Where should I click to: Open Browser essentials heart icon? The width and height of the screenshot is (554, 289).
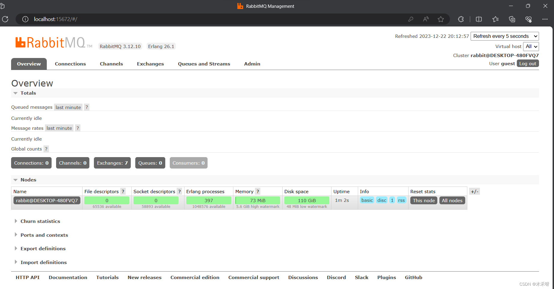tap(529, 19)
